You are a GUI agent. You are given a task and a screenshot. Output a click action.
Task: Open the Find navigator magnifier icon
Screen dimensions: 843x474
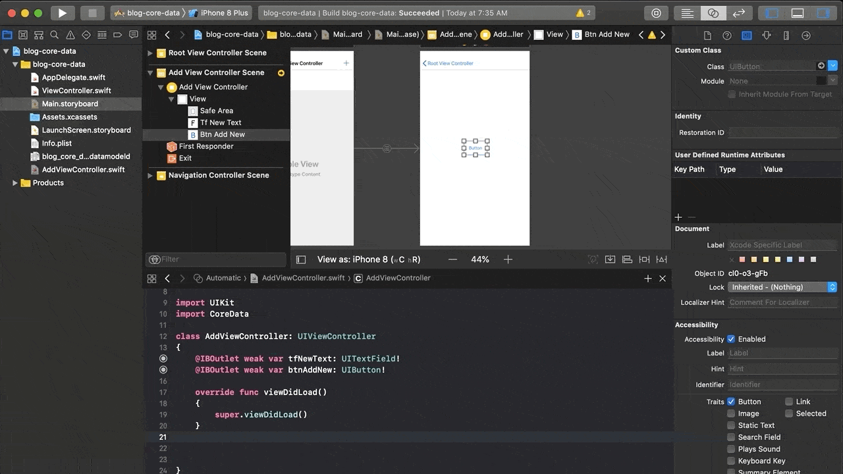tap(54, 35)
